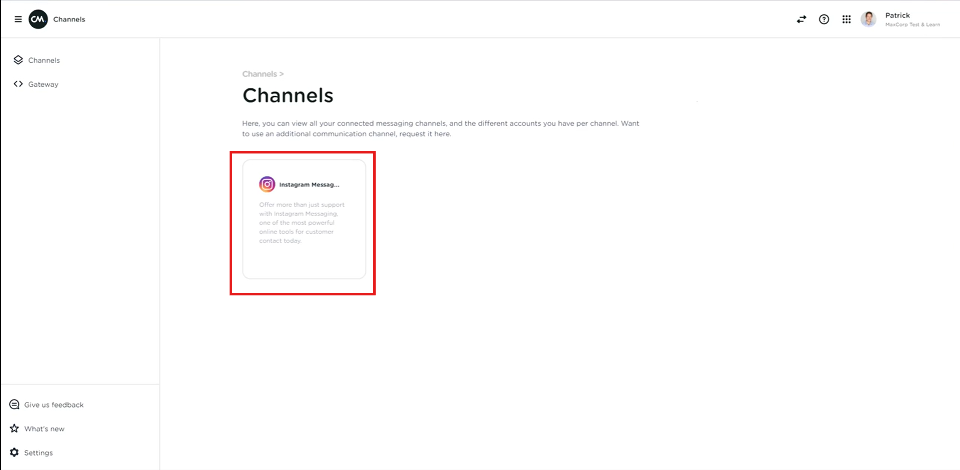960x470 pixels.
Task: Click the 'request it here' text link
Action: pyautogui.click(x=425, y=134)
